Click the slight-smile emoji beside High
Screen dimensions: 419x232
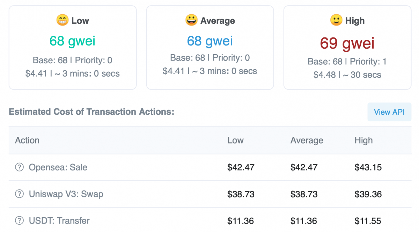pyautogui.click(x=336, y=20)
